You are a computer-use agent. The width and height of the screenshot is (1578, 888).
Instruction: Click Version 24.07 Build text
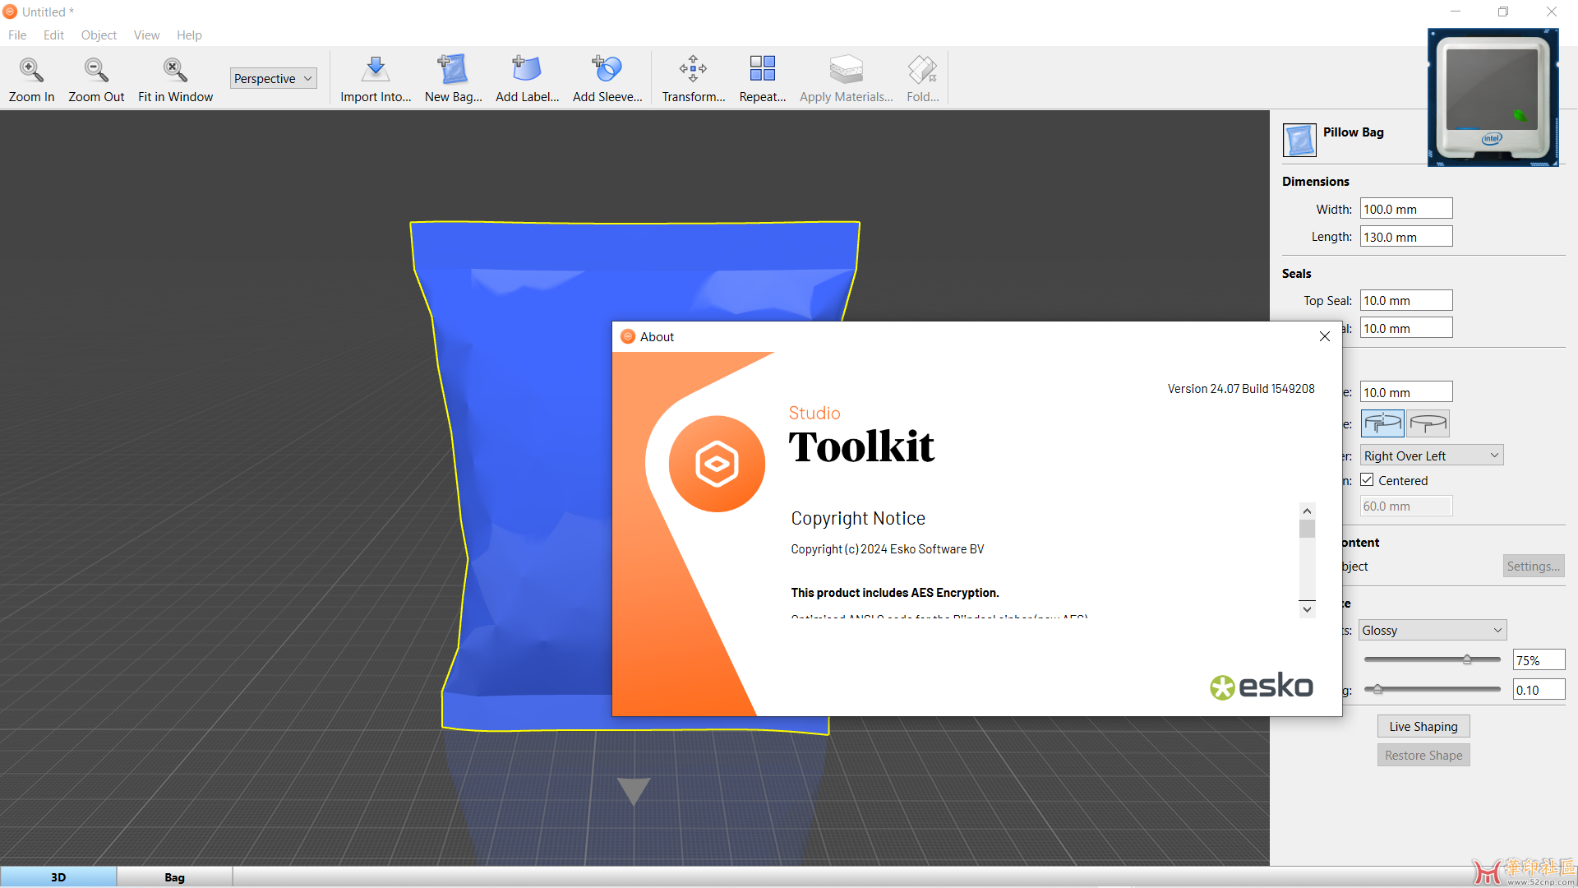coord(1241,389)
